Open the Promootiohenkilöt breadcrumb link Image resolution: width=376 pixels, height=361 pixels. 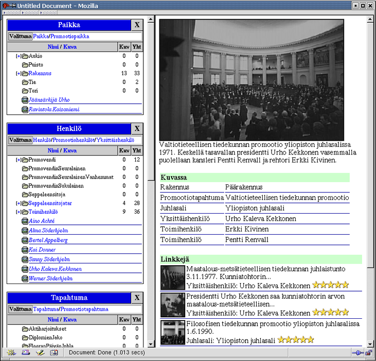point(73,140)
